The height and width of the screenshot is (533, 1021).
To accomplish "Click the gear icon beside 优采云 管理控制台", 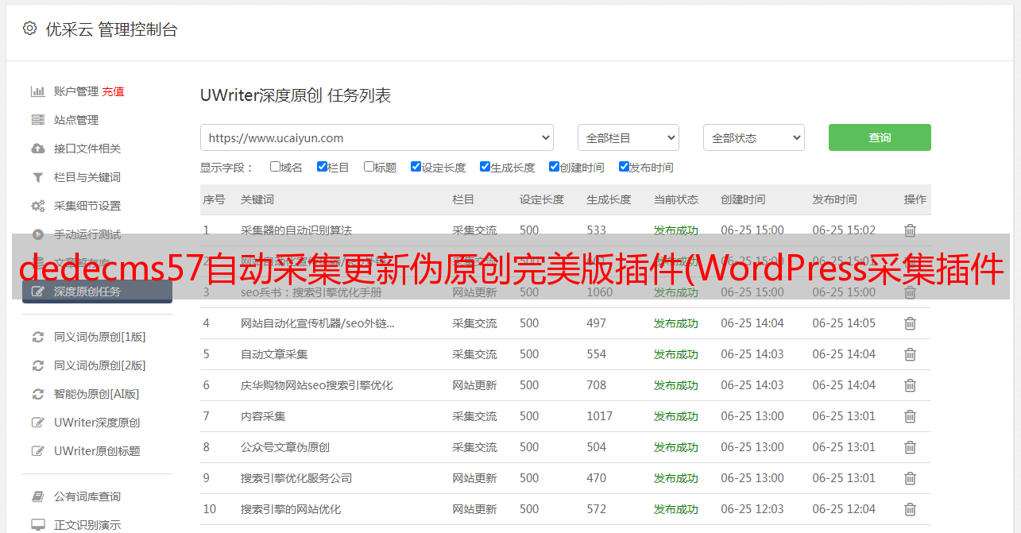I will [29, 29].
